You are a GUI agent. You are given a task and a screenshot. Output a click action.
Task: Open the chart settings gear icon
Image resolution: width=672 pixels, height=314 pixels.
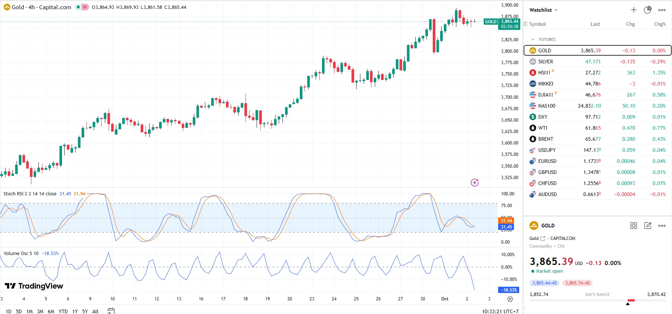coord(510,299)
